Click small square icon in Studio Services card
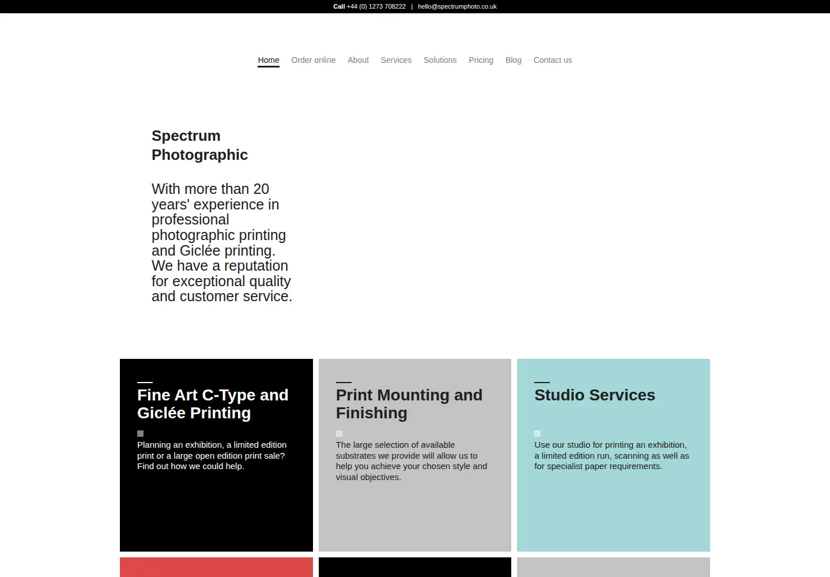Image resolution: width=830 pixels, height=577 pixels. click(537, 433)
